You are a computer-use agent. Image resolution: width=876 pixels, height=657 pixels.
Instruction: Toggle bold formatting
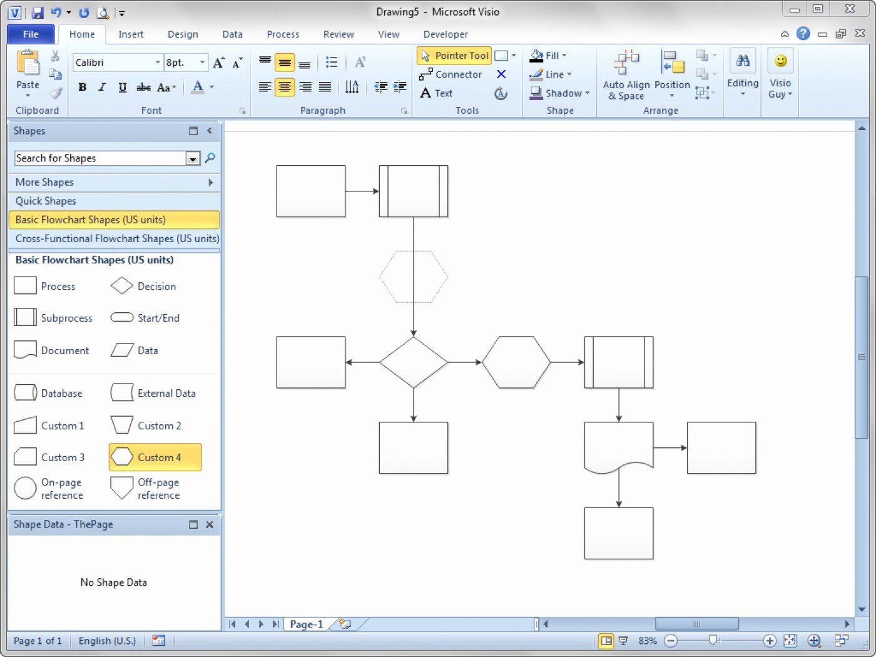83,87
